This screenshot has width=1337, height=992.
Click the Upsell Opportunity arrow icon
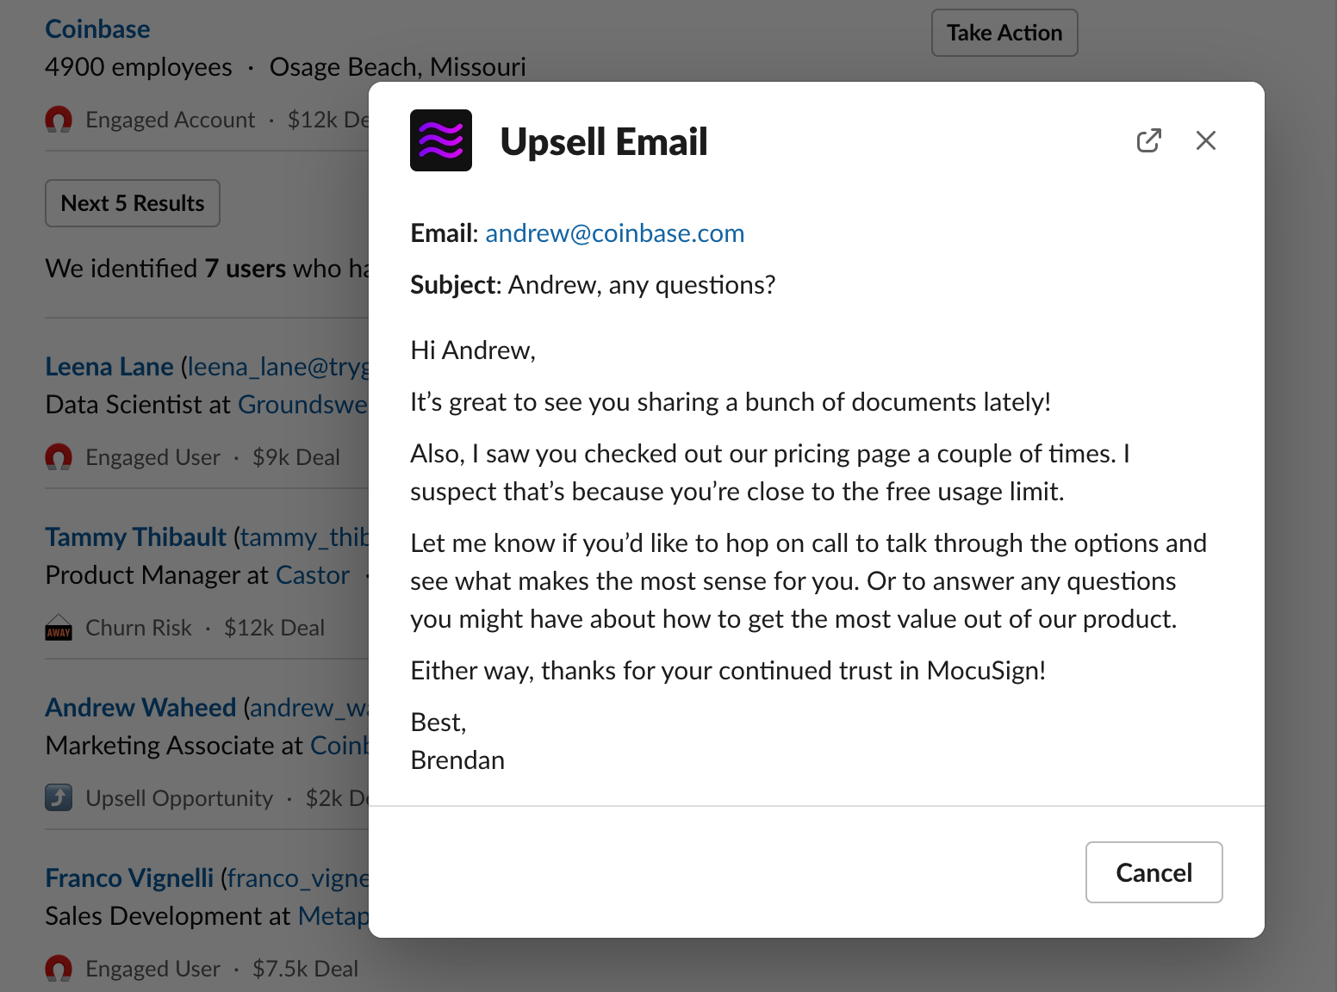59,798
